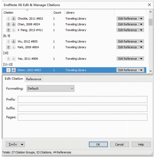Click the citation list scrollbar down arrow
Viewport: 155px width, 157px height.
(x=150, y=71)
